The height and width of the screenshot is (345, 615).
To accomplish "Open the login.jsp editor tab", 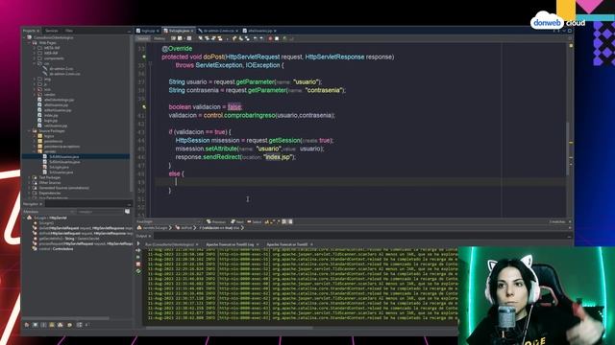I will (x=147, y=31).
